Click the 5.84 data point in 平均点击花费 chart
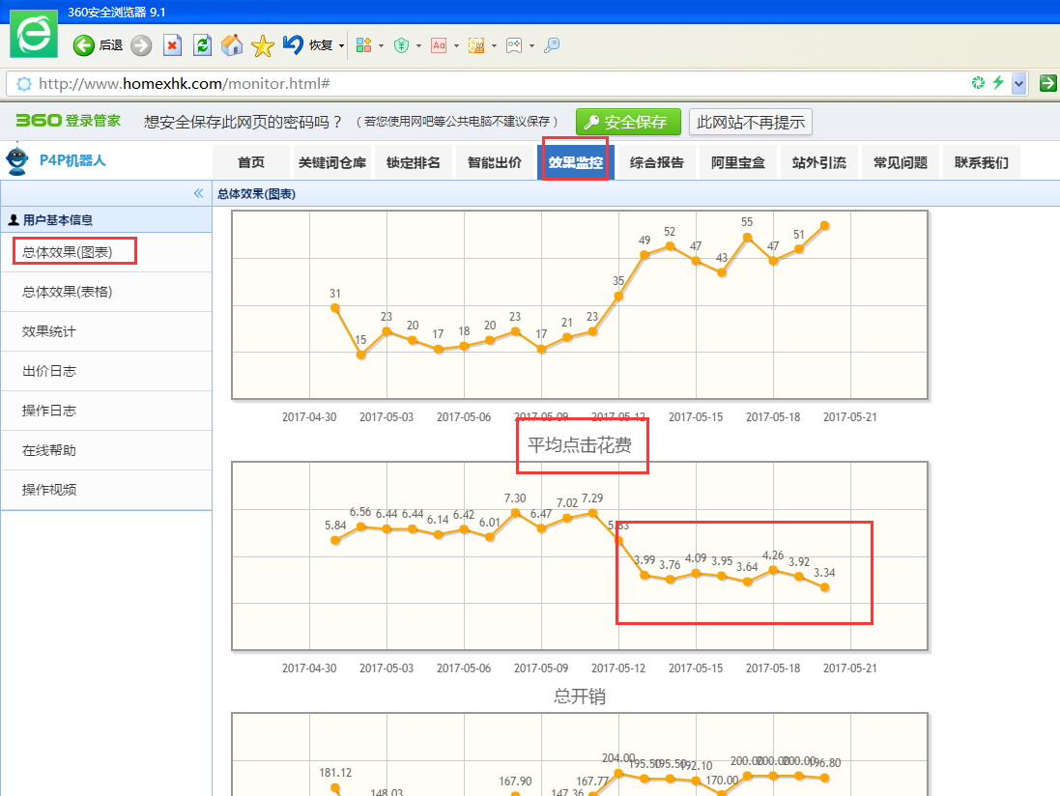1060x796 pixels. tap(334, 540)
